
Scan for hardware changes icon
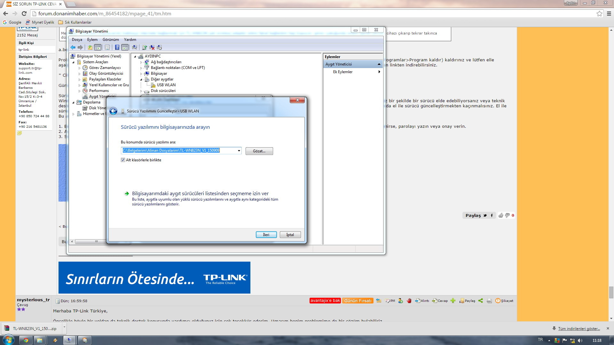135,47
